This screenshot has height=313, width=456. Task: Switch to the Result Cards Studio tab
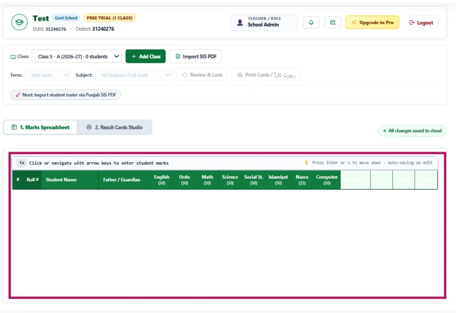tap(114, 127)
